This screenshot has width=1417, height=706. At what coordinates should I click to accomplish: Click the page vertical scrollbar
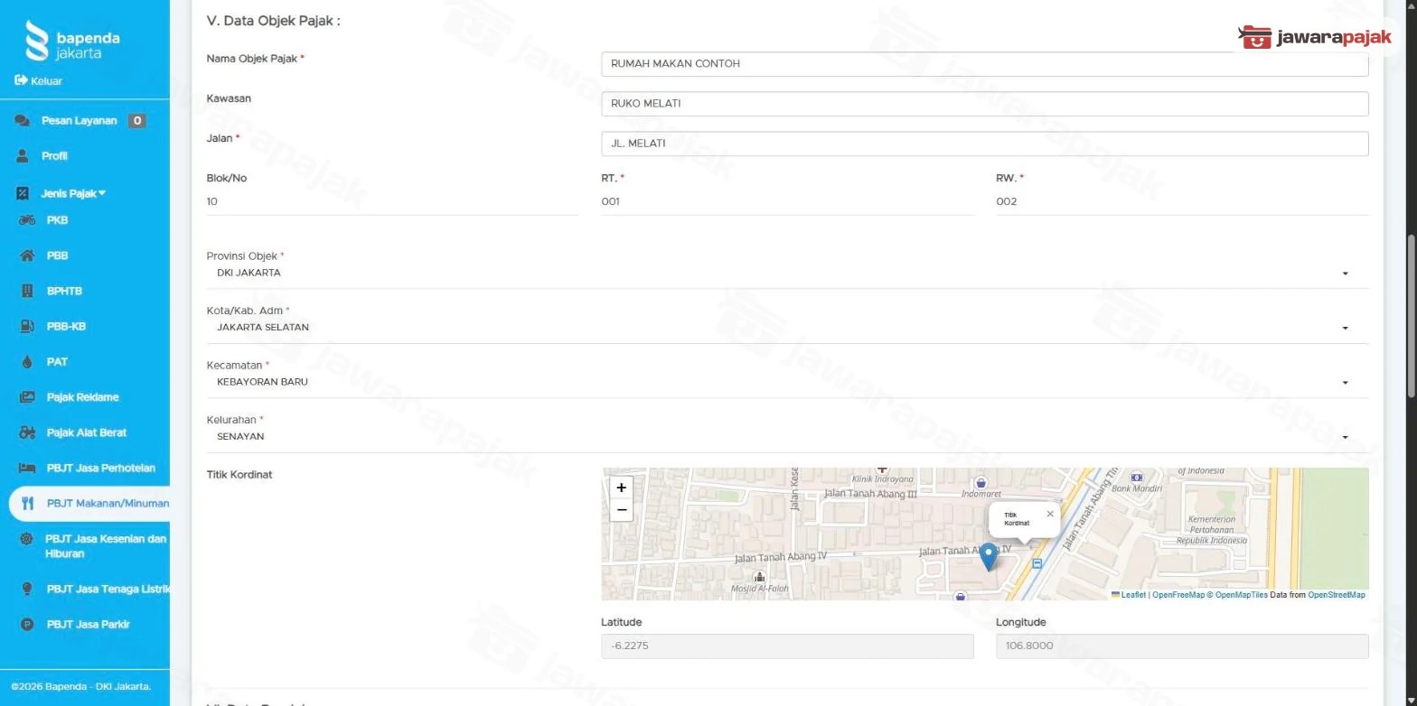[1411, 316]
